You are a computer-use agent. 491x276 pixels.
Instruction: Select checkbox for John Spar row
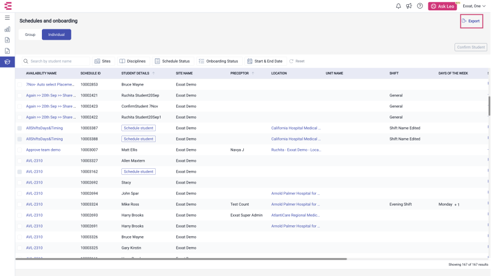tap(20, 194)
